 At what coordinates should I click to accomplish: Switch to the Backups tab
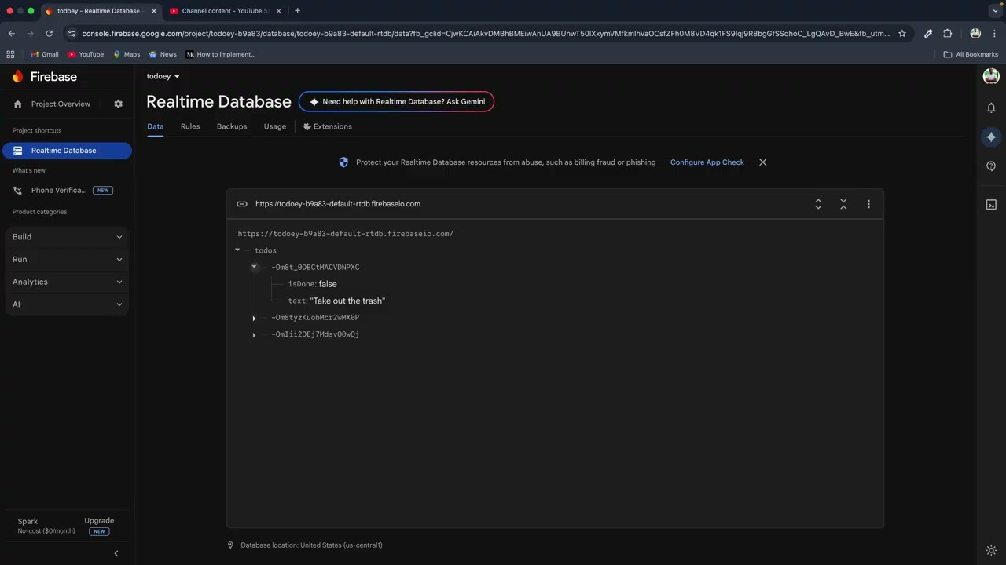coord(232,126)
